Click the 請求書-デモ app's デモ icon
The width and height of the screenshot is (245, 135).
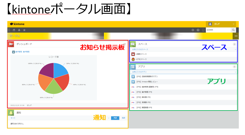pos(133,97)
